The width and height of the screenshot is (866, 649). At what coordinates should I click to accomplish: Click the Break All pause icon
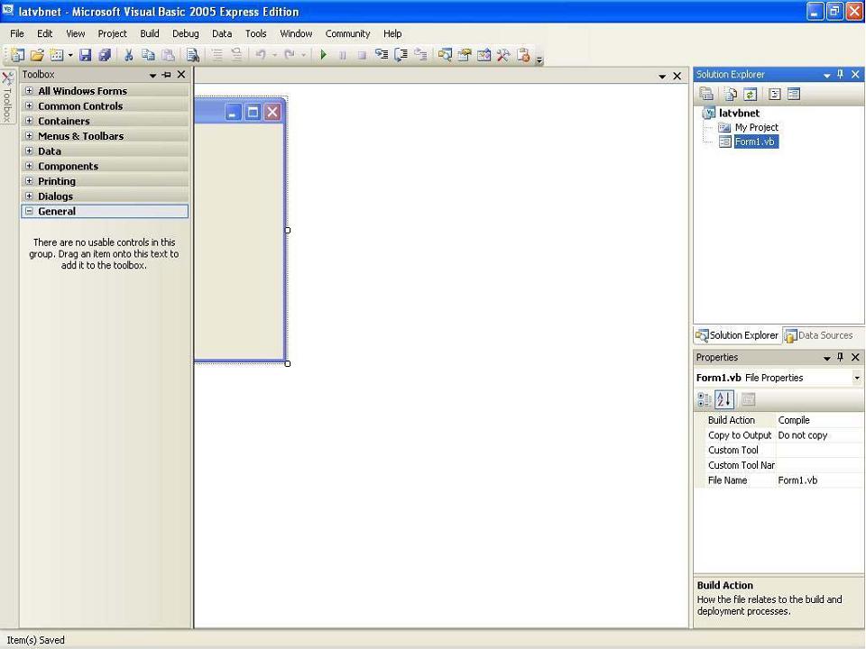pos(343,55)
